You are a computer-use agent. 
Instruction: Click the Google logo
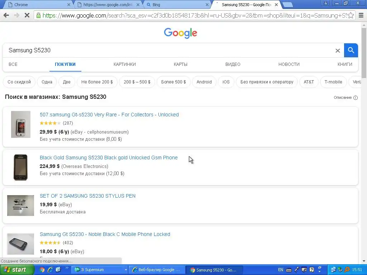(x=181, y=33)
